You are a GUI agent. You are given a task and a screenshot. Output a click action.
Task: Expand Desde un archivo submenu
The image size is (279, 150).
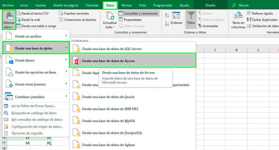36,36
